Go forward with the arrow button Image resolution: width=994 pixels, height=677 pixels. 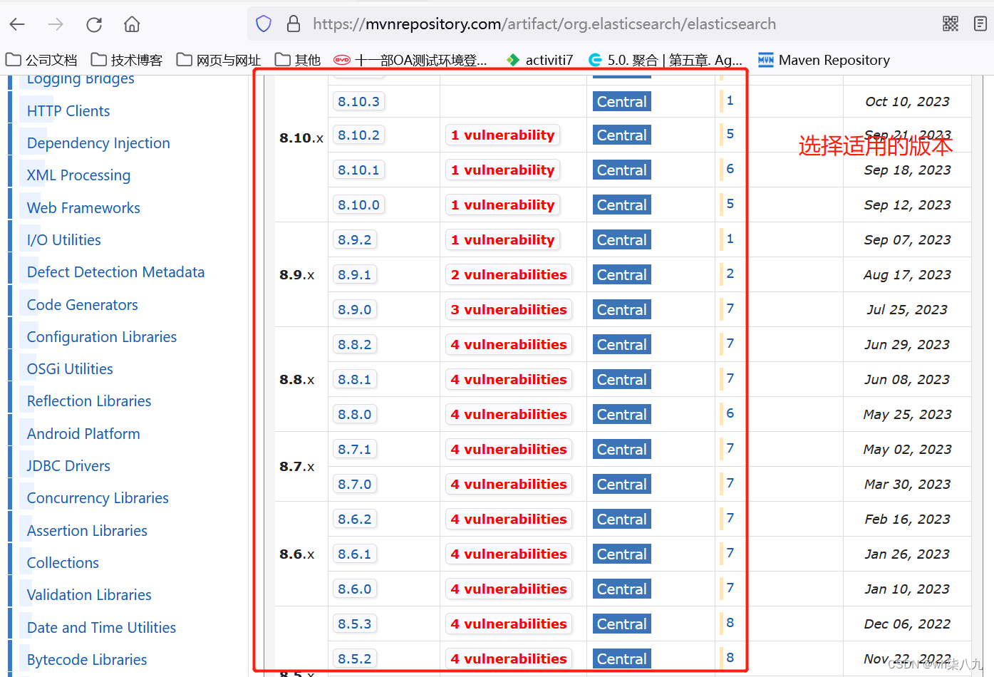click(x=56, y=24)
